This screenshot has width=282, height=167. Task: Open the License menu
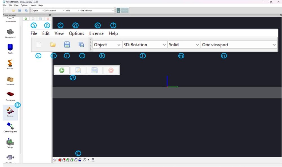96,33
